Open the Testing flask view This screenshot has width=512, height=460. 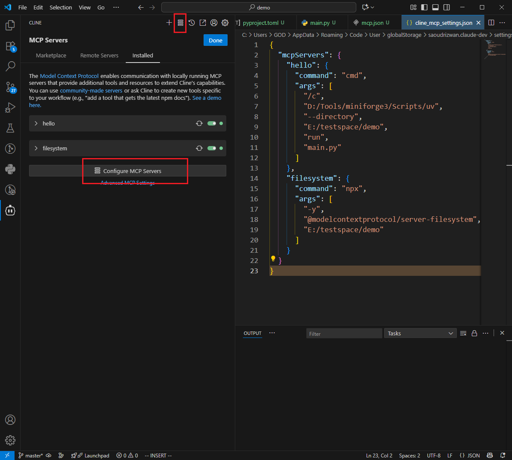pos(10,128)
